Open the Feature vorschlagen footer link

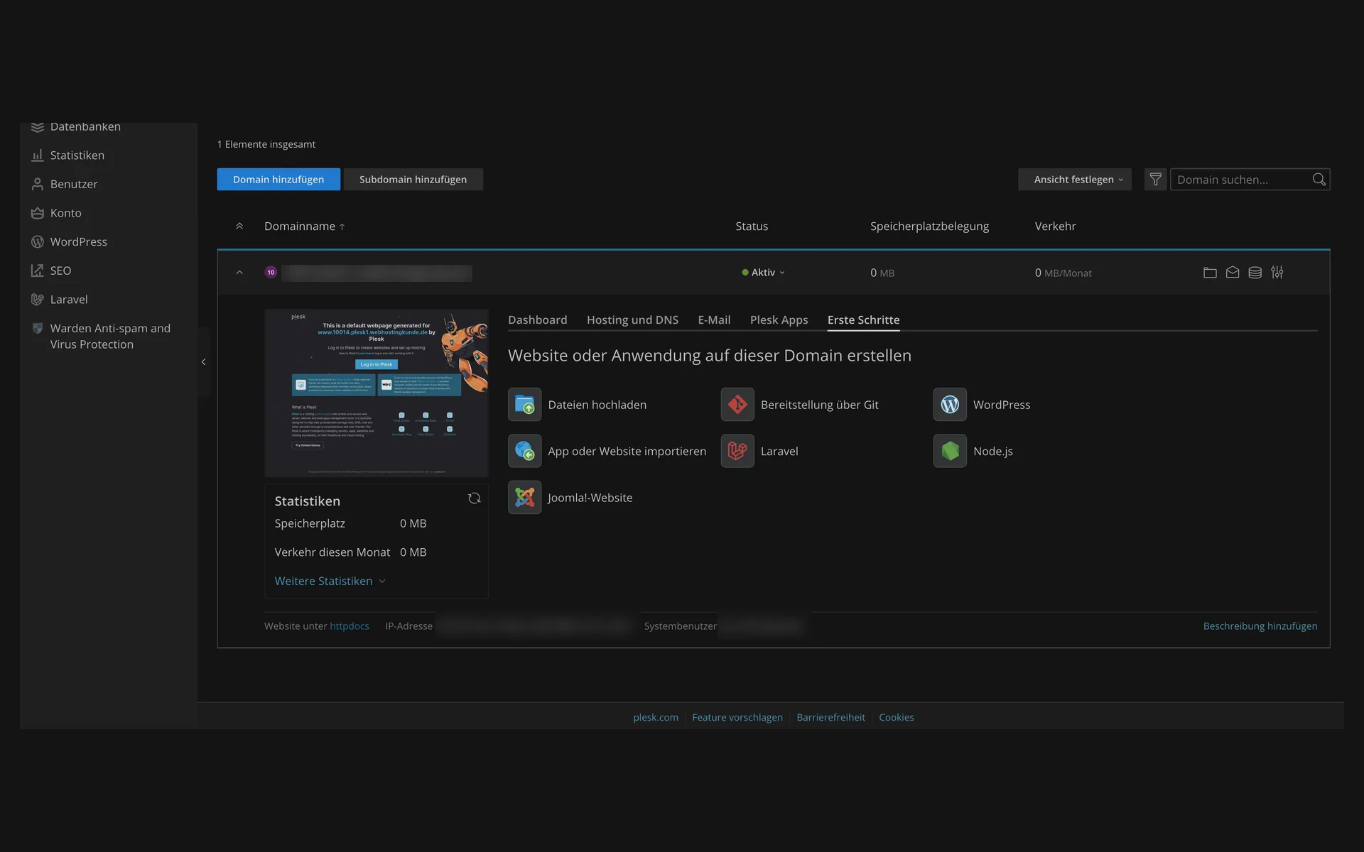point(737,718)
